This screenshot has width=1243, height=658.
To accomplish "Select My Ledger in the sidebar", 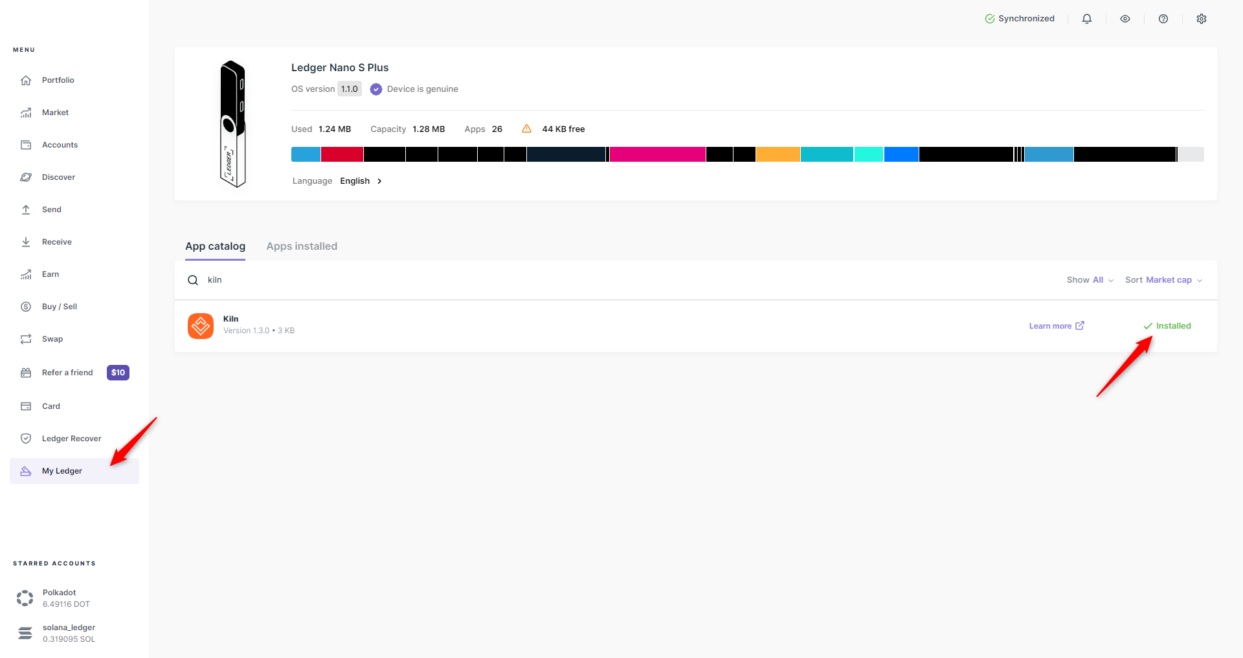I will [74, 471].
